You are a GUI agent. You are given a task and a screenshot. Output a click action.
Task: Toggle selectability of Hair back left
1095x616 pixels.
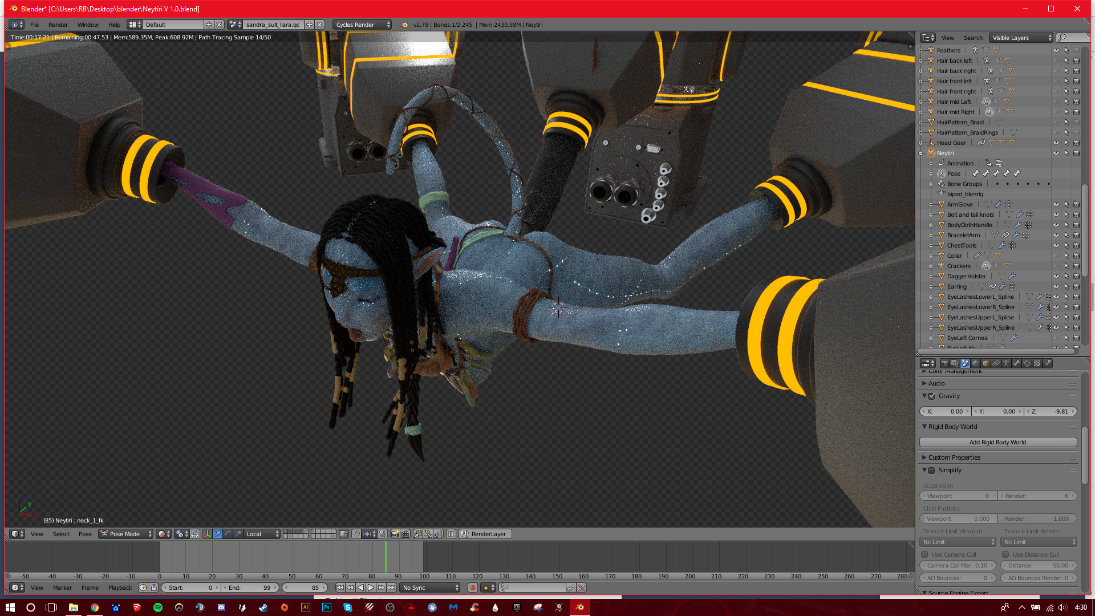click(x=1066, y=60)
